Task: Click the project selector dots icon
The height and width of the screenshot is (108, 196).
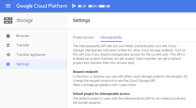Action: click(x=74, y=6)
